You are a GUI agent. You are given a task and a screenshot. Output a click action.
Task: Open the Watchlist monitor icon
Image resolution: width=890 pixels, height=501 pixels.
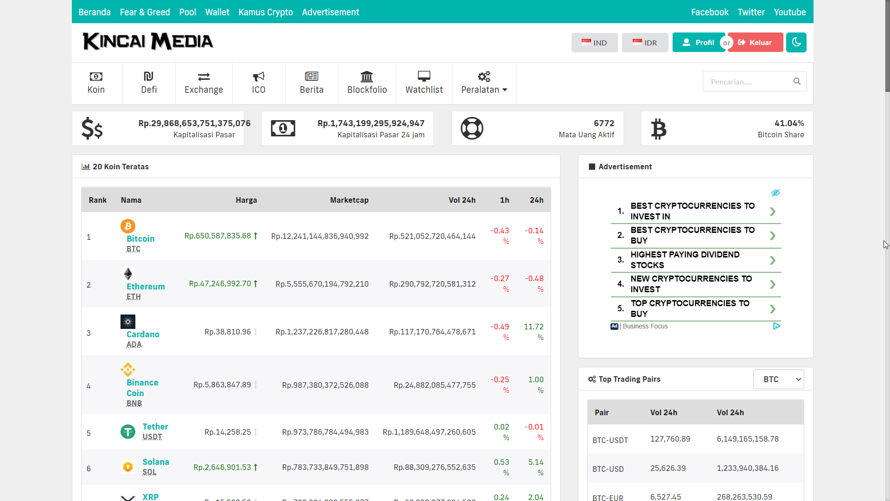(424, 76)
